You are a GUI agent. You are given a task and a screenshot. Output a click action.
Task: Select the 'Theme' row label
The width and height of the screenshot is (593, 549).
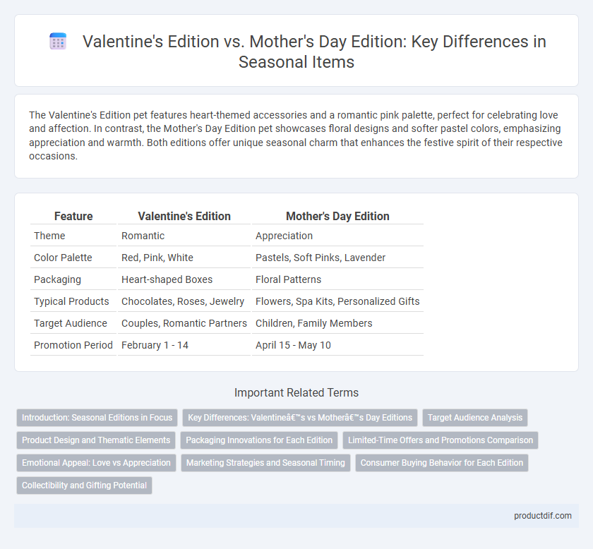point(49,236)
